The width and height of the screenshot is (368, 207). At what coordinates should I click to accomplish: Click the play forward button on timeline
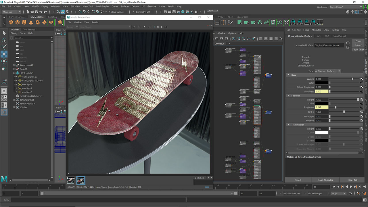tap(351, 187)
